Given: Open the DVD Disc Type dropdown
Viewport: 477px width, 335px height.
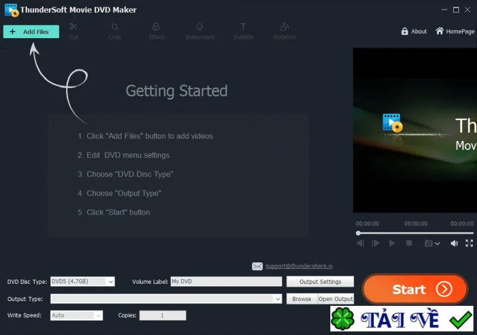Looking at the screenshot, I should click(x=82, y=281).
